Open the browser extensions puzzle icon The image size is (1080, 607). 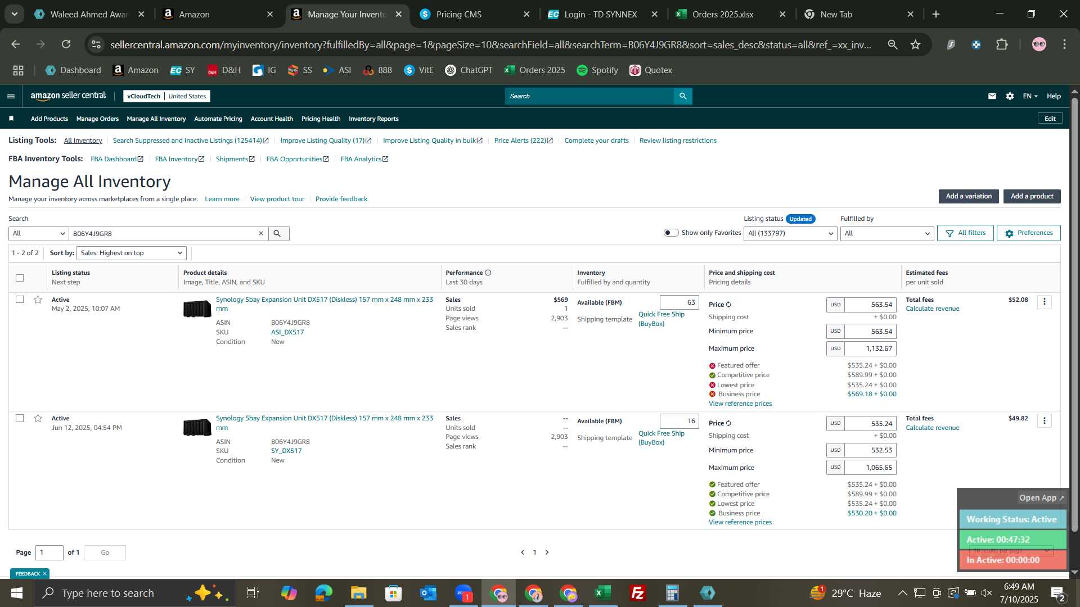(1002, 44)
